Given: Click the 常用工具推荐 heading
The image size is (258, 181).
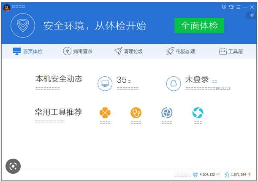Looking at the screenshot, I should pyautogui.click(x=58, y=112).
